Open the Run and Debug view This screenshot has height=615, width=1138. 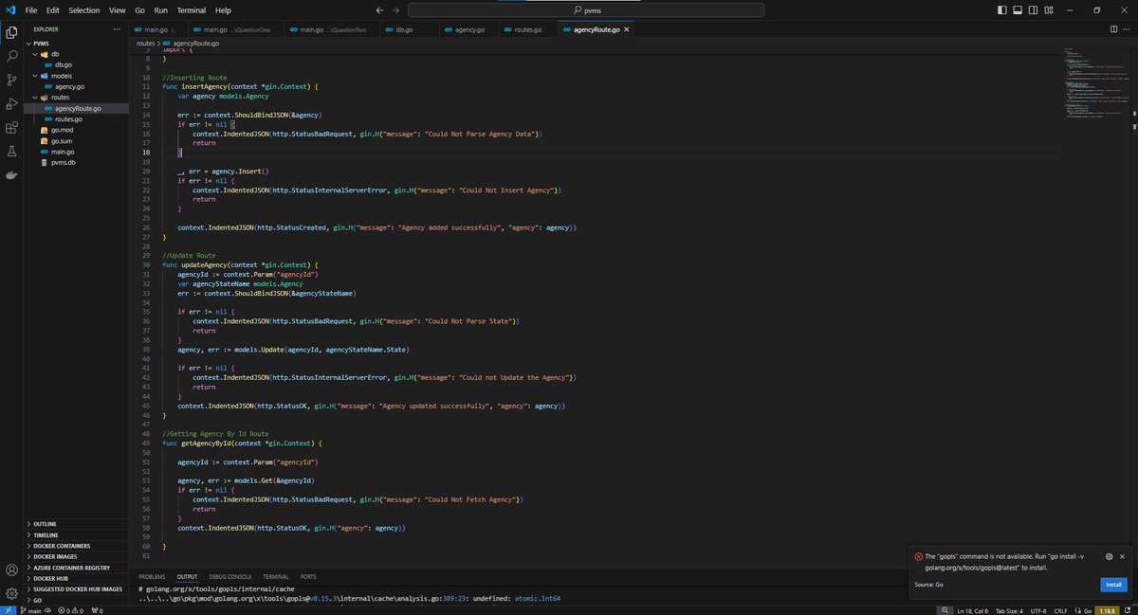point(11,104)
